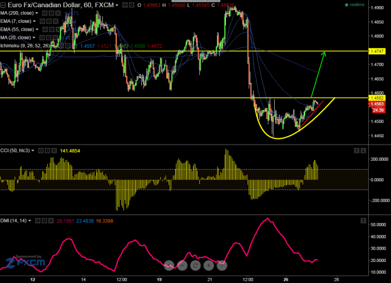Remove the EMA (7, close) indicator
The image size is (391, 283).
point(56,21)
